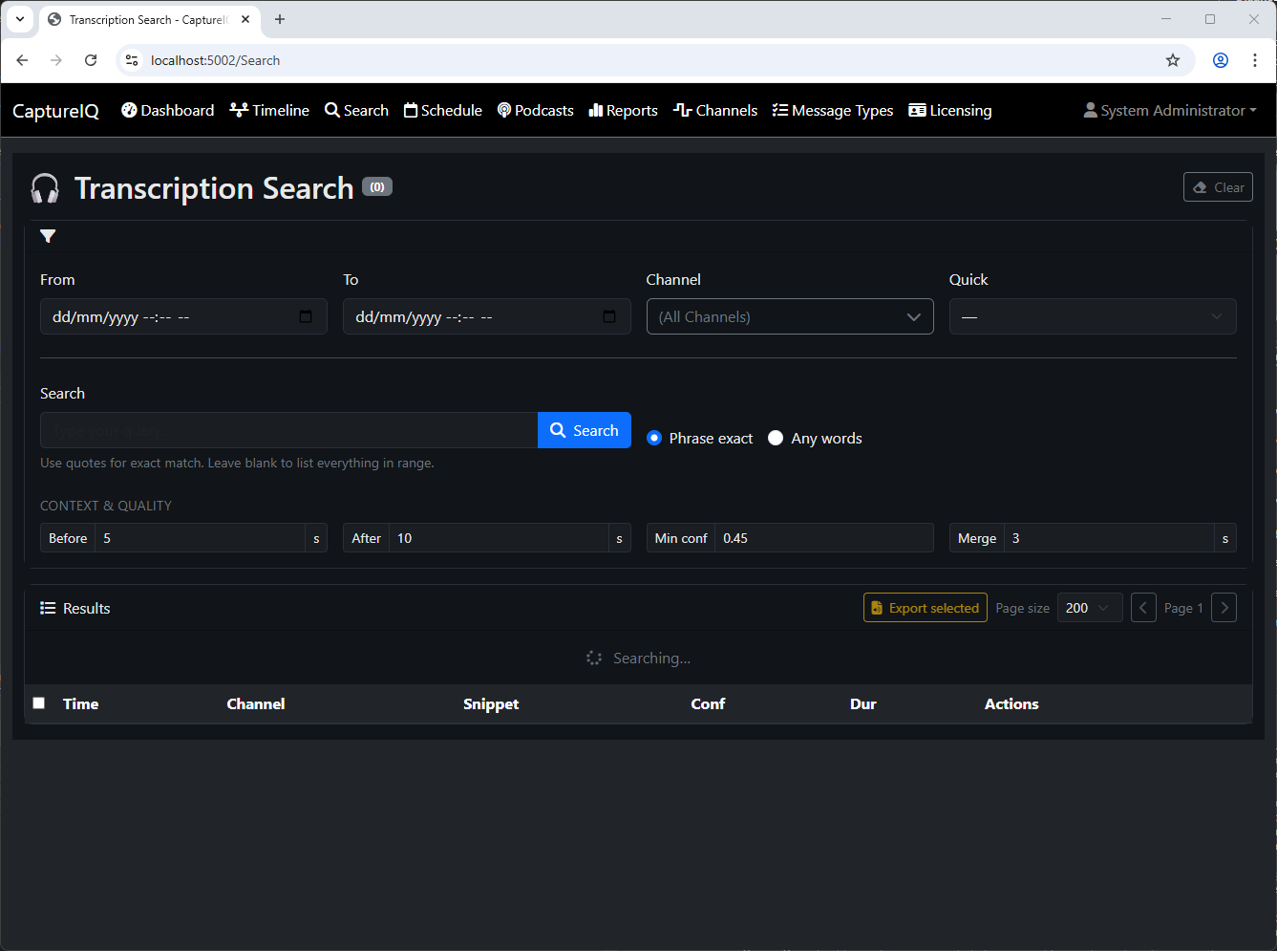Select the Any words radio option
Viewport: 1277px width, 951px height.
click(x=776, y=438)
